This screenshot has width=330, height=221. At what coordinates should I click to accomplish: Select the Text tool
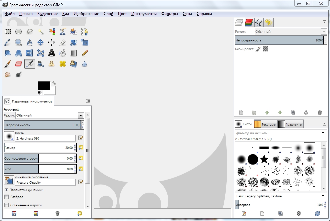(x=52, y=53)
